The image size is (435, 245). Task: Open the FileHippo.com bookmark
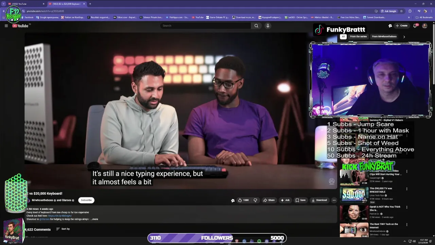[177, 17]
